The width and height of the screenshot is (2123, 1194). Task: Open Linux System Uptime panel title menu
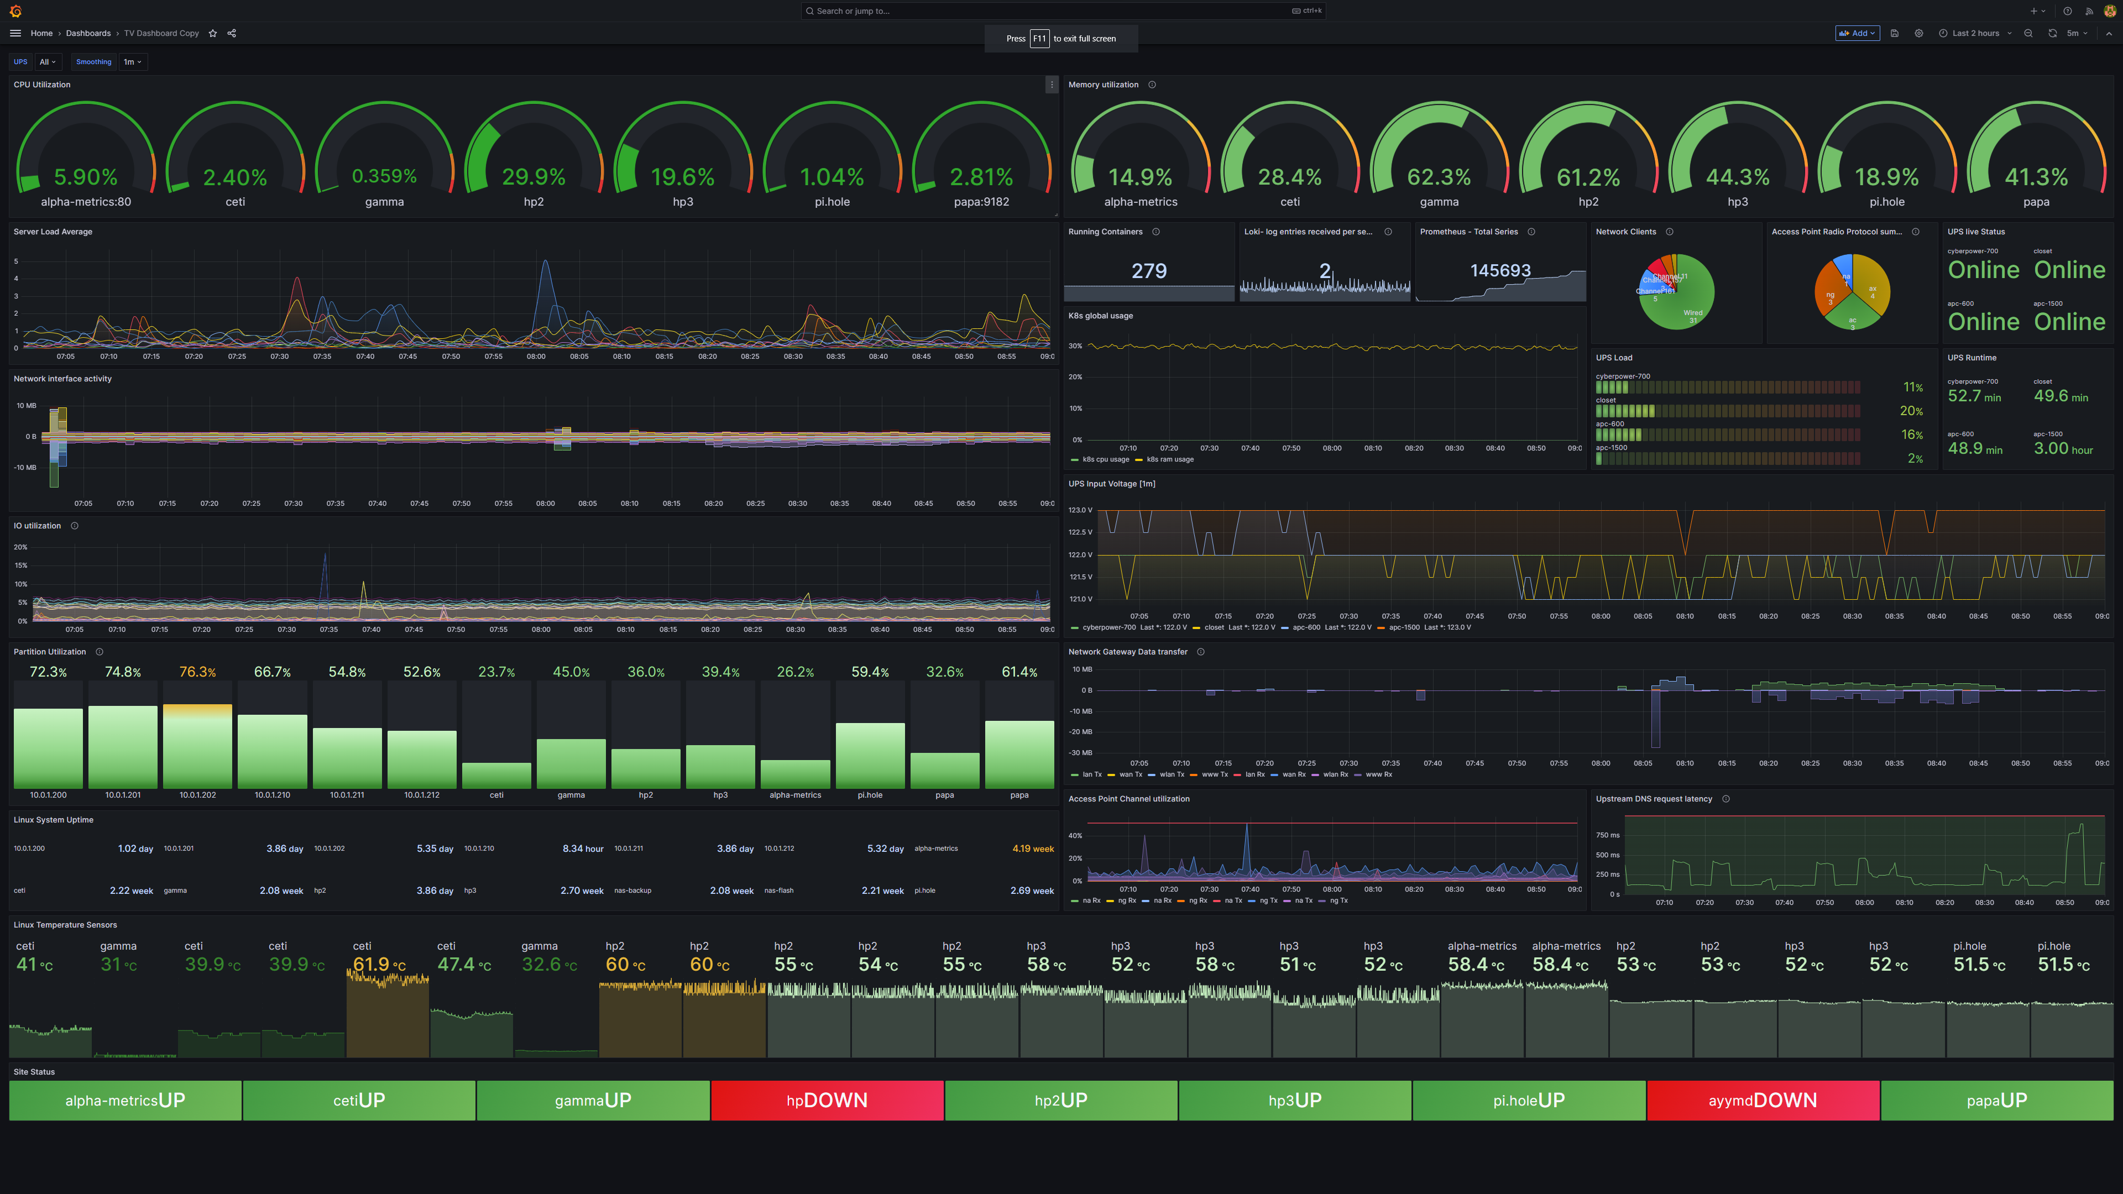pos(54,820)
